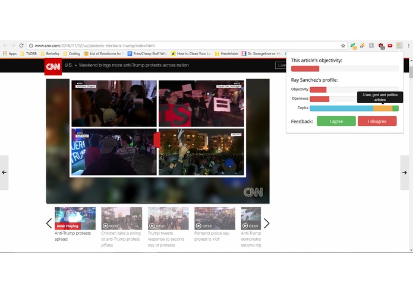Click the next gallery arrow on right edge
Viewport: 413px width, 293px height.
coord(405,173)
